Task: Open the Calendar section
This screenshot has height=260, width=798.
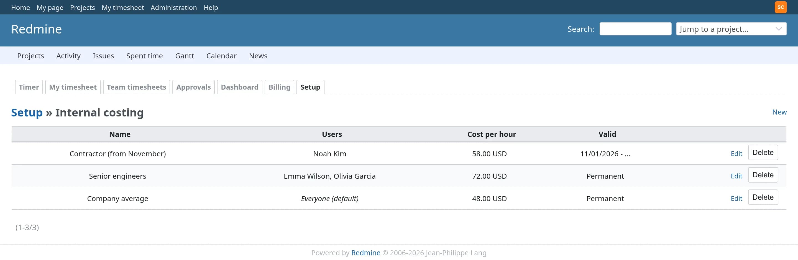Action: (221, 56)
